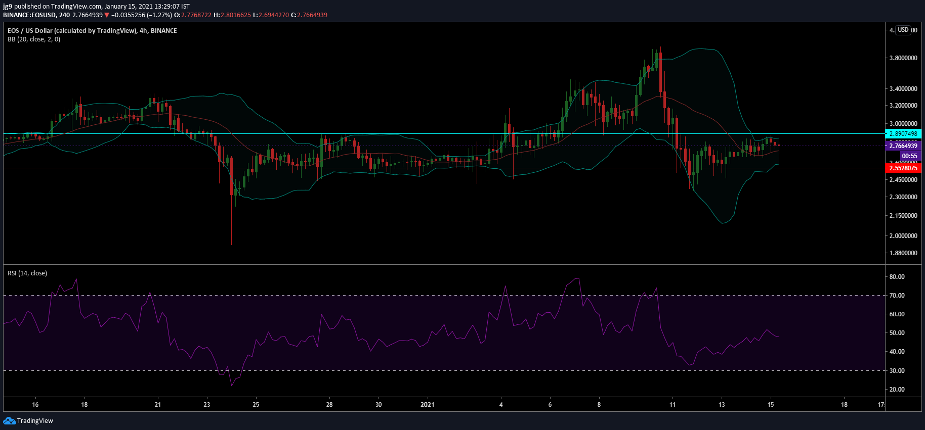Click the 2.4500000 price axis label

(x=903, y=180)
